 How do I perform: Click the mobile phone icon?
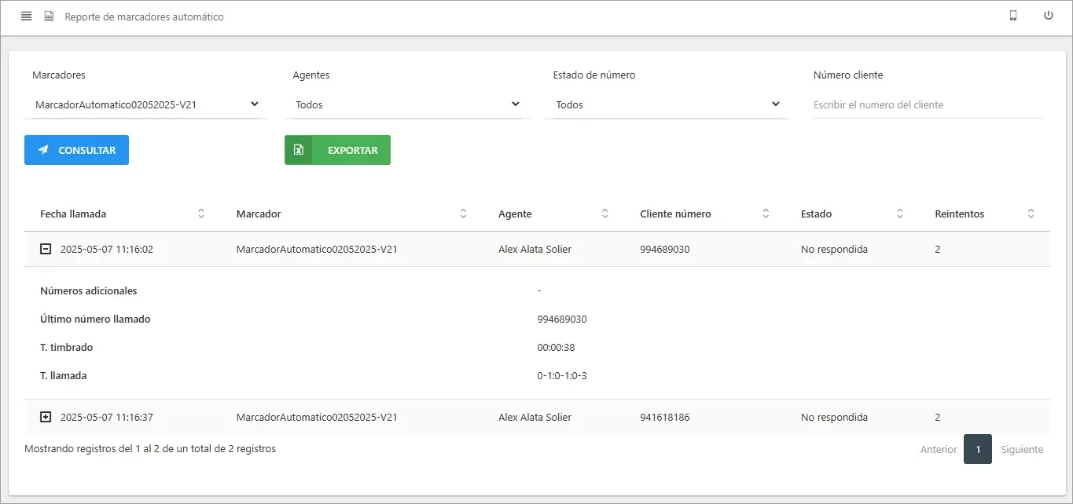click(1013, 16)
